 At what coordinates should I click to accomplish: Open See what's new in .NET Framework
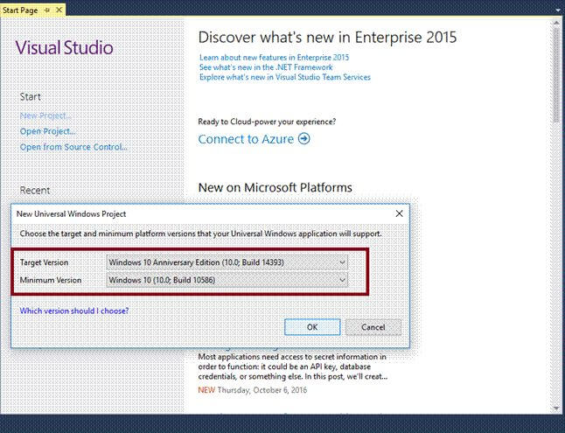266,67
